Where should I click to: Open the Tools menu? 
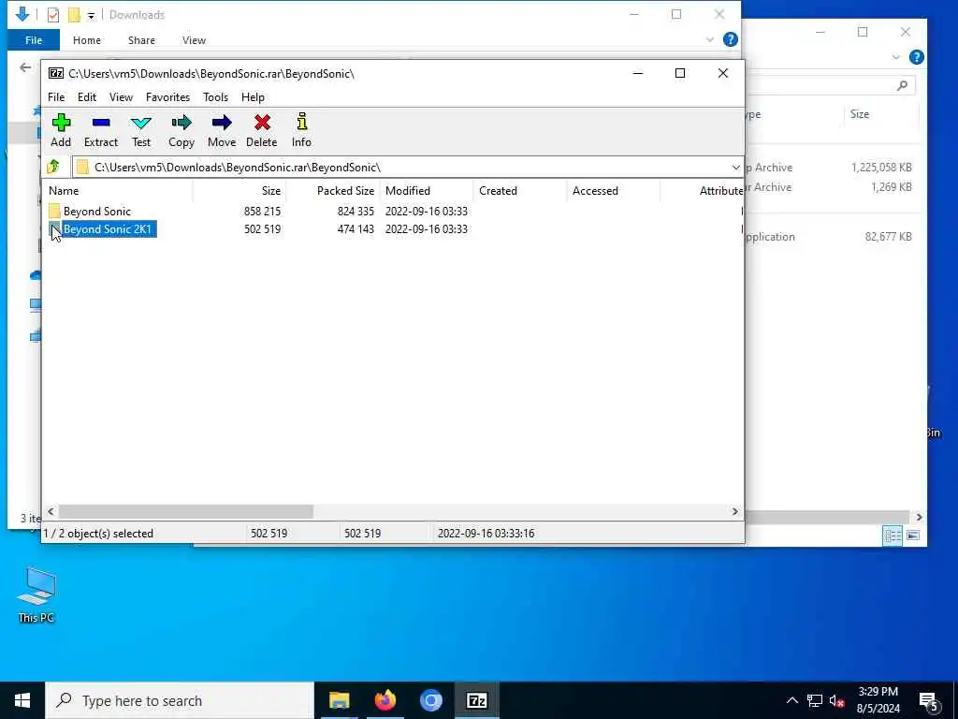pos(216,97)
